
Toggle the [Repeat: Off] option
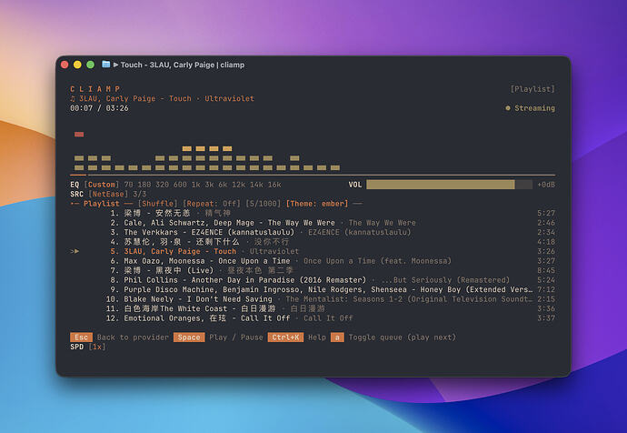pyautogui.click(x=212, y=204)
